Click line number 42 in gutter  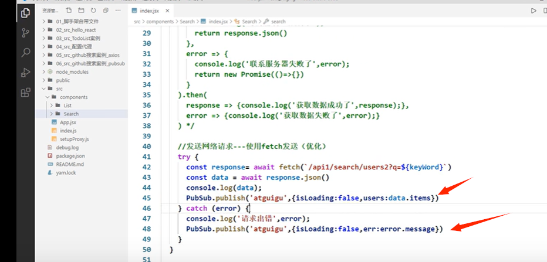point(147,167)
